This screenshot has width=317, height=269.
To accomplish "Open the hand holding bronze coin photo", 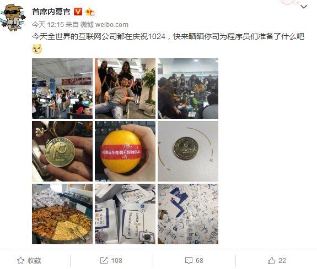I will [62, 151].
